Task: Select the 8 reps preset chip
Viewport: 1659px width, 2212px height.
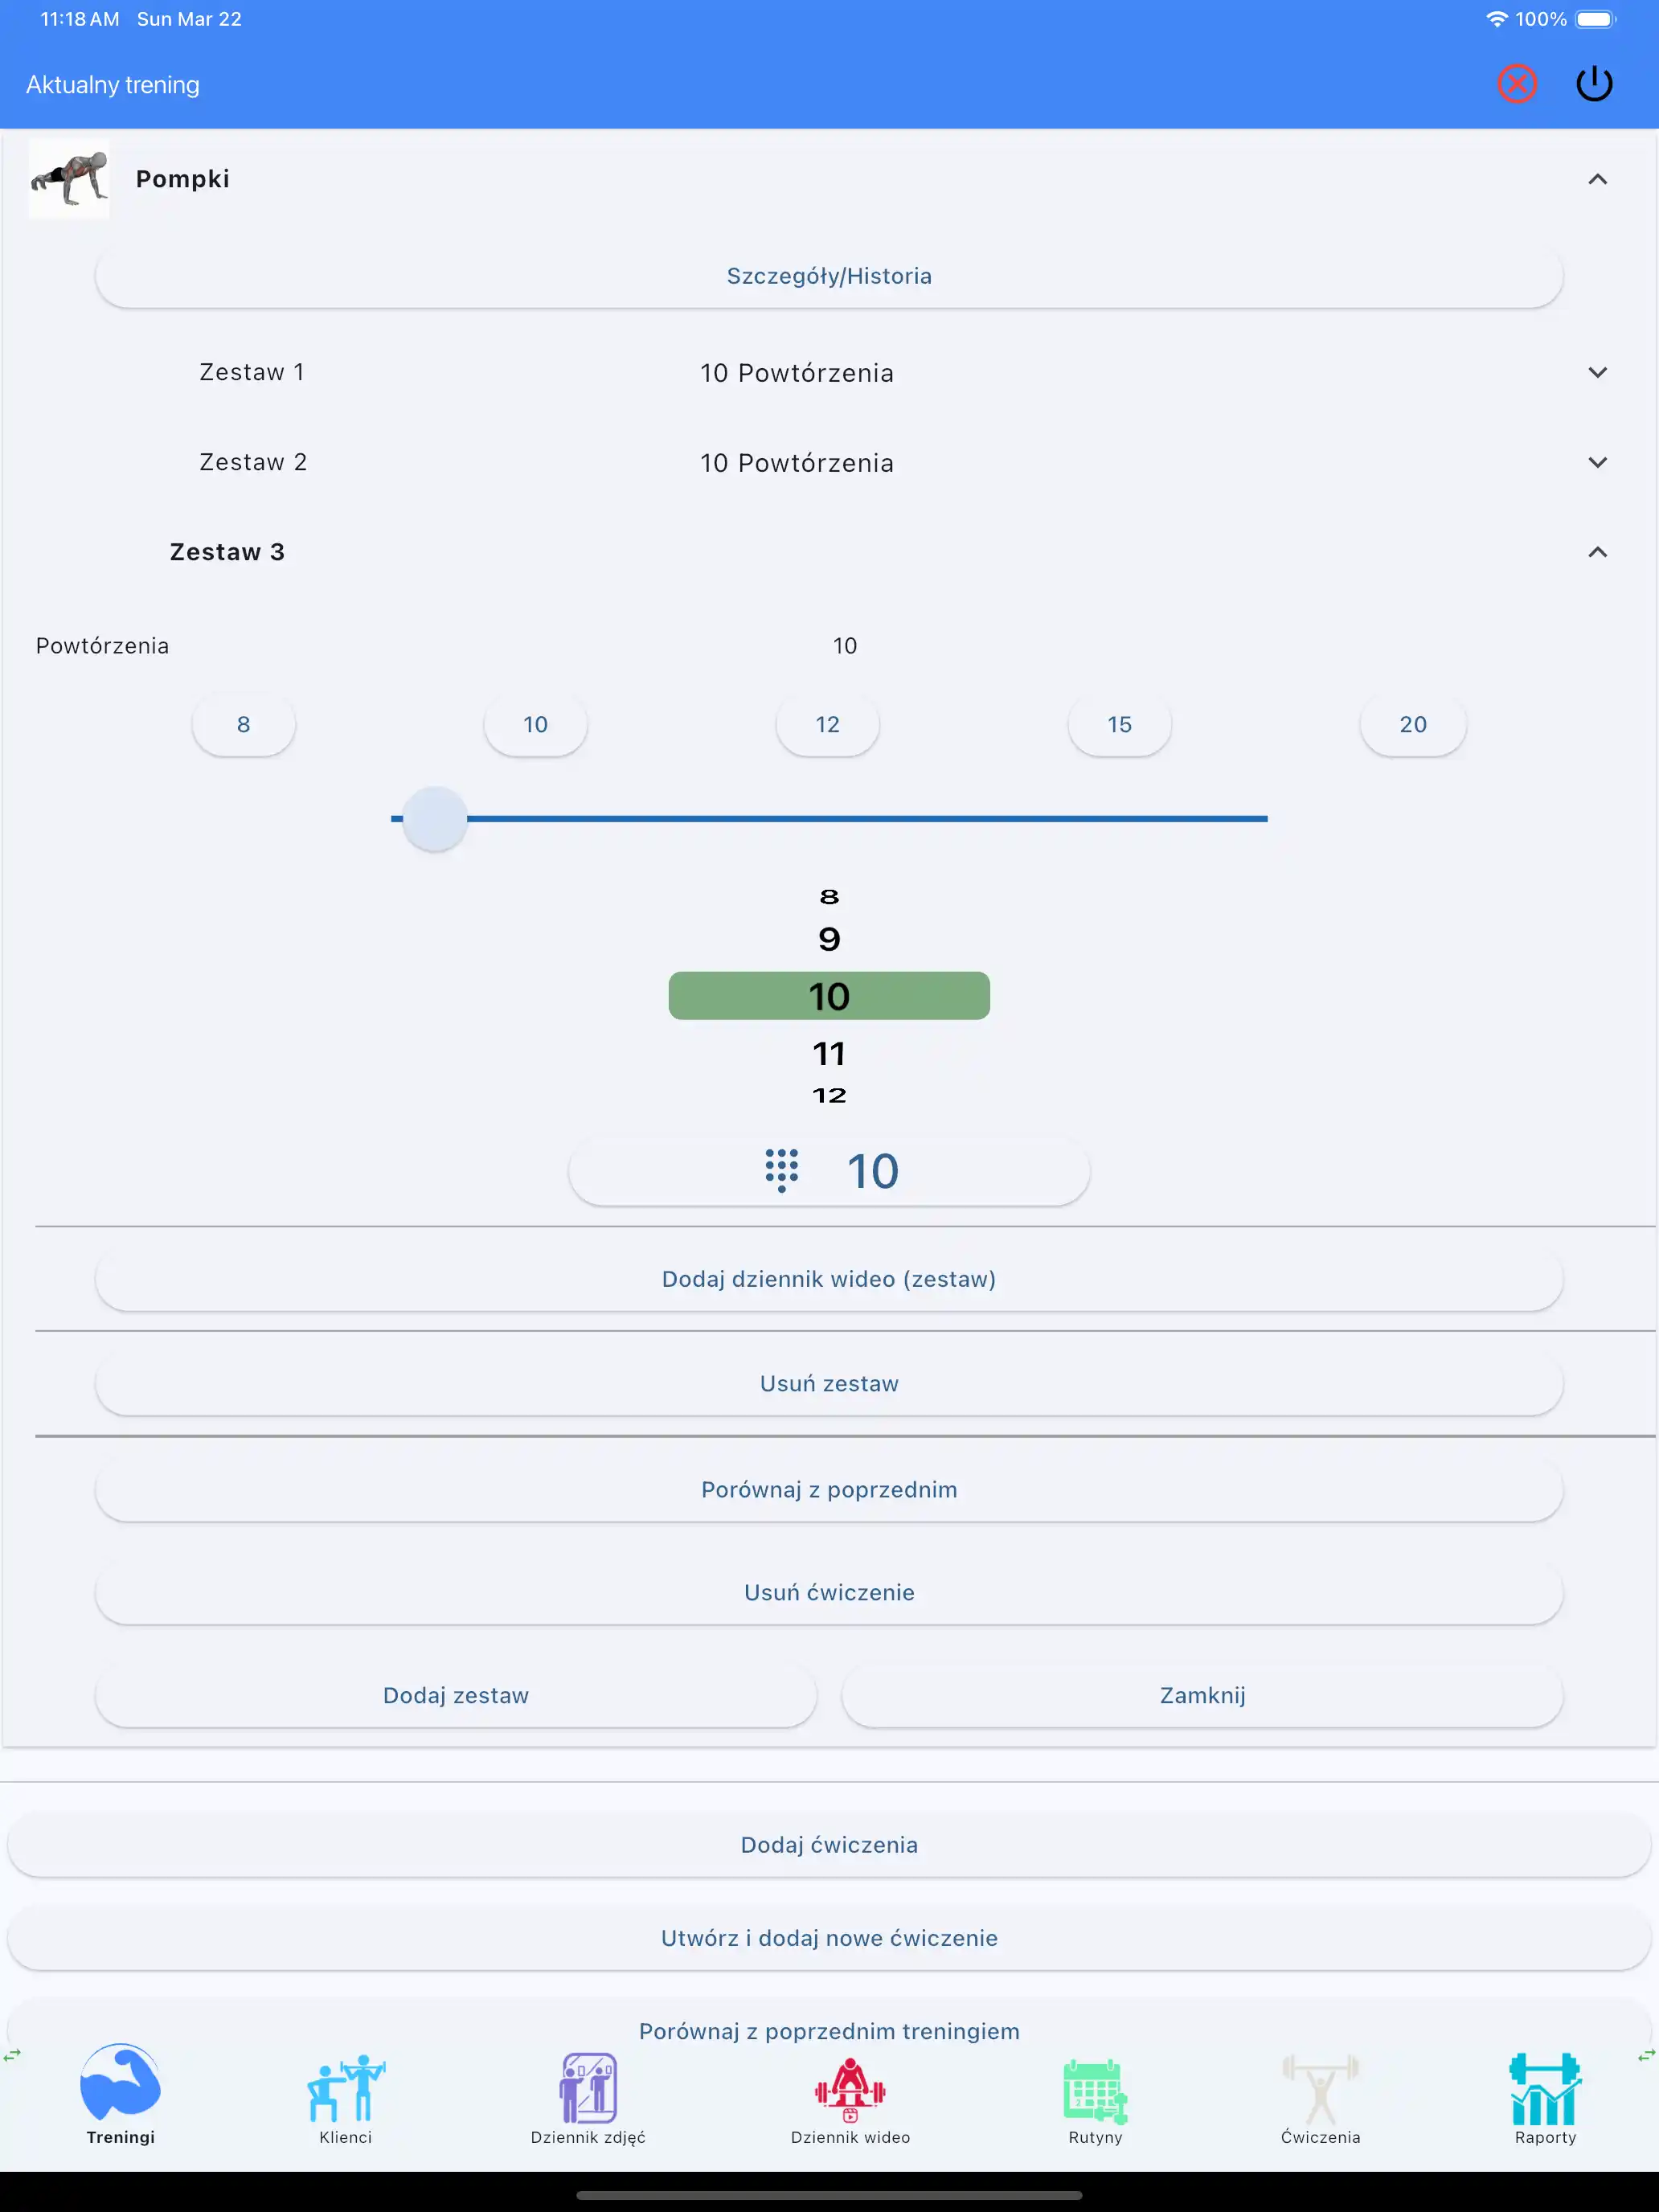Action: 243,725
